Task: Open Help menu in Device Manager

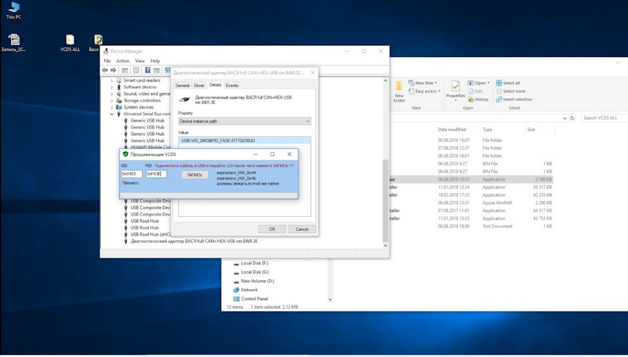Action: [155, 61]
